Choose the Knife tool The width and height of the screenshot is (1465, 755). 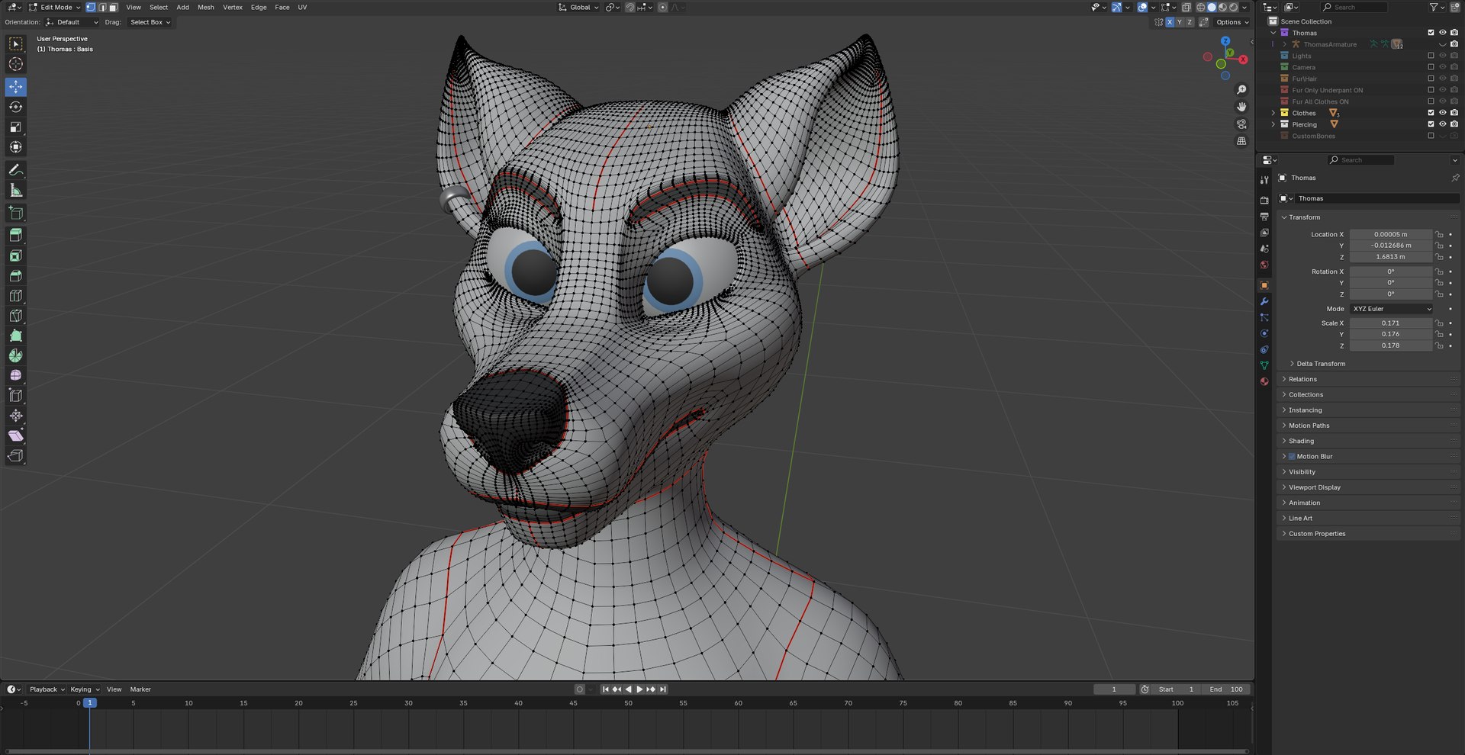point(16,316)
